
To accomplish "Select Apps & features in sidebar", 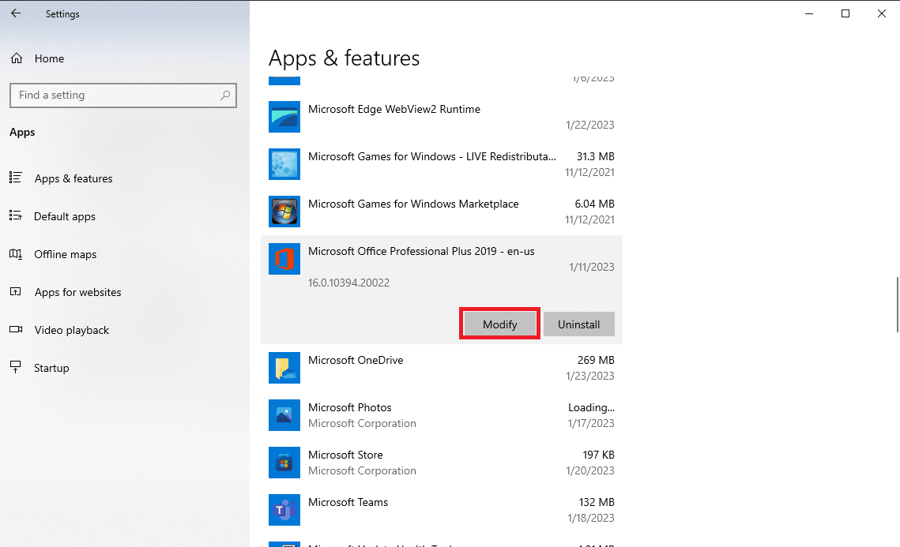I will pyautogui.click(x=73, y=178).
